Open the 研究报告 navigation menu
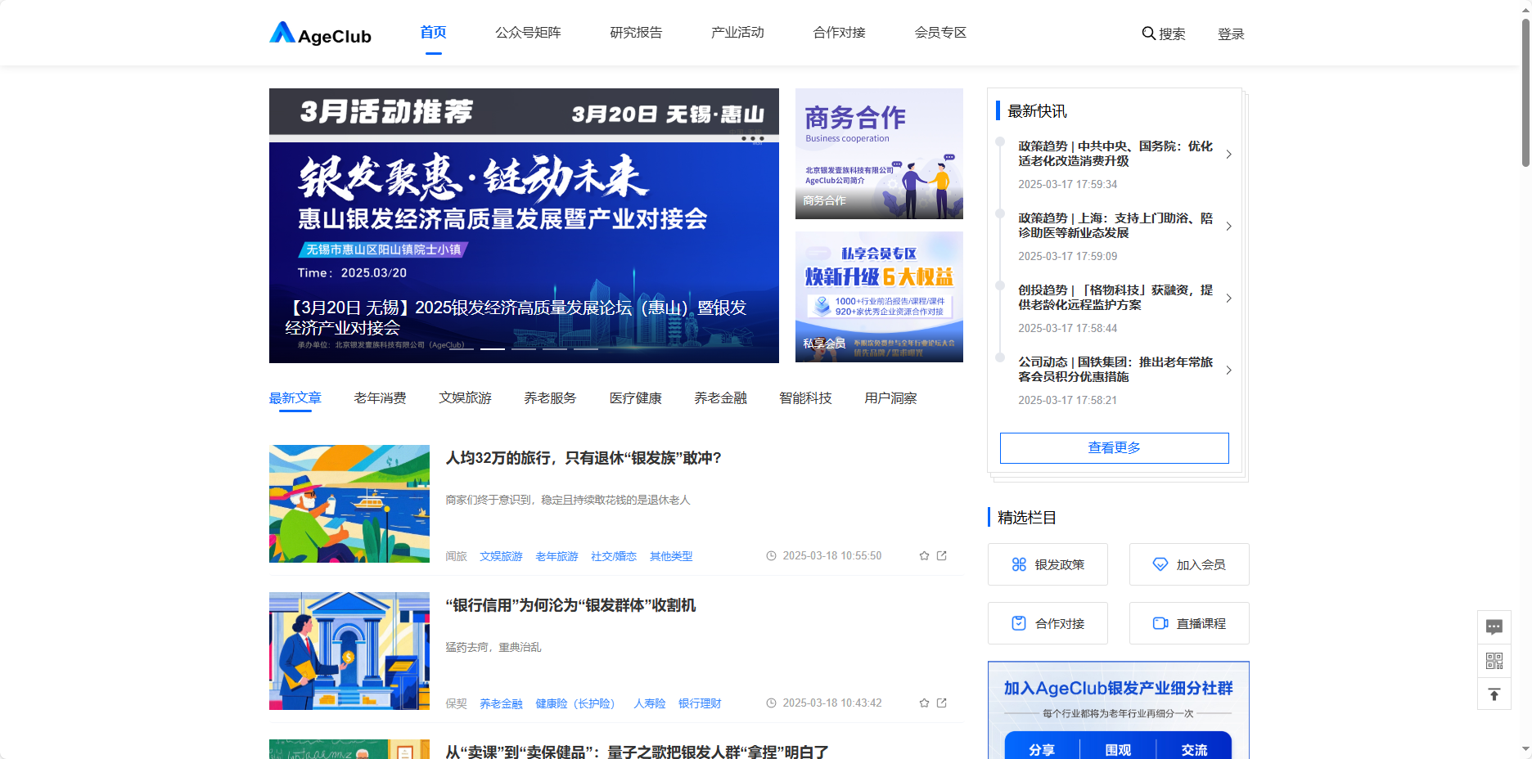 pyautogui.click(x=636, y=33)
